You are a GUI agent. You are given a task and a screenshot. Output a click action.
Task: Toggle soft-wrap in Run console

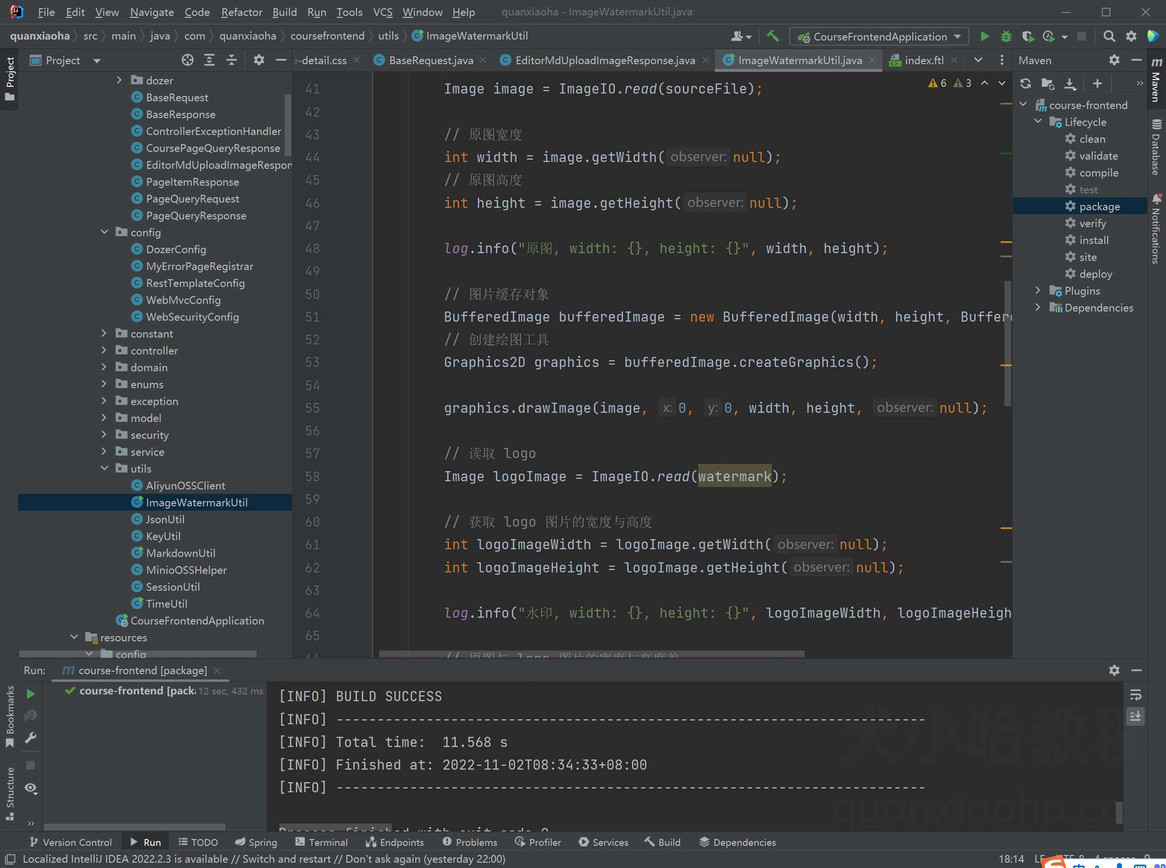[1135, 695]
